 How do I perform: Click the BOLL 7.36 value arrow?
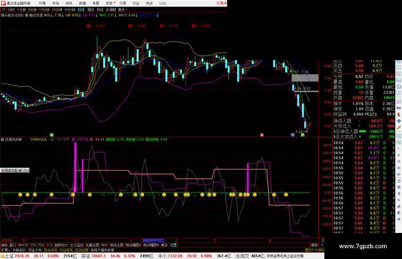pyautogui.click(x=63, y=15)
